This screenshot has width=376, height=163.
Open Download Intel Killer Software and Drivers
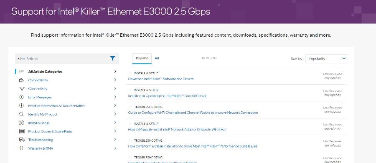tap(161, 79)
